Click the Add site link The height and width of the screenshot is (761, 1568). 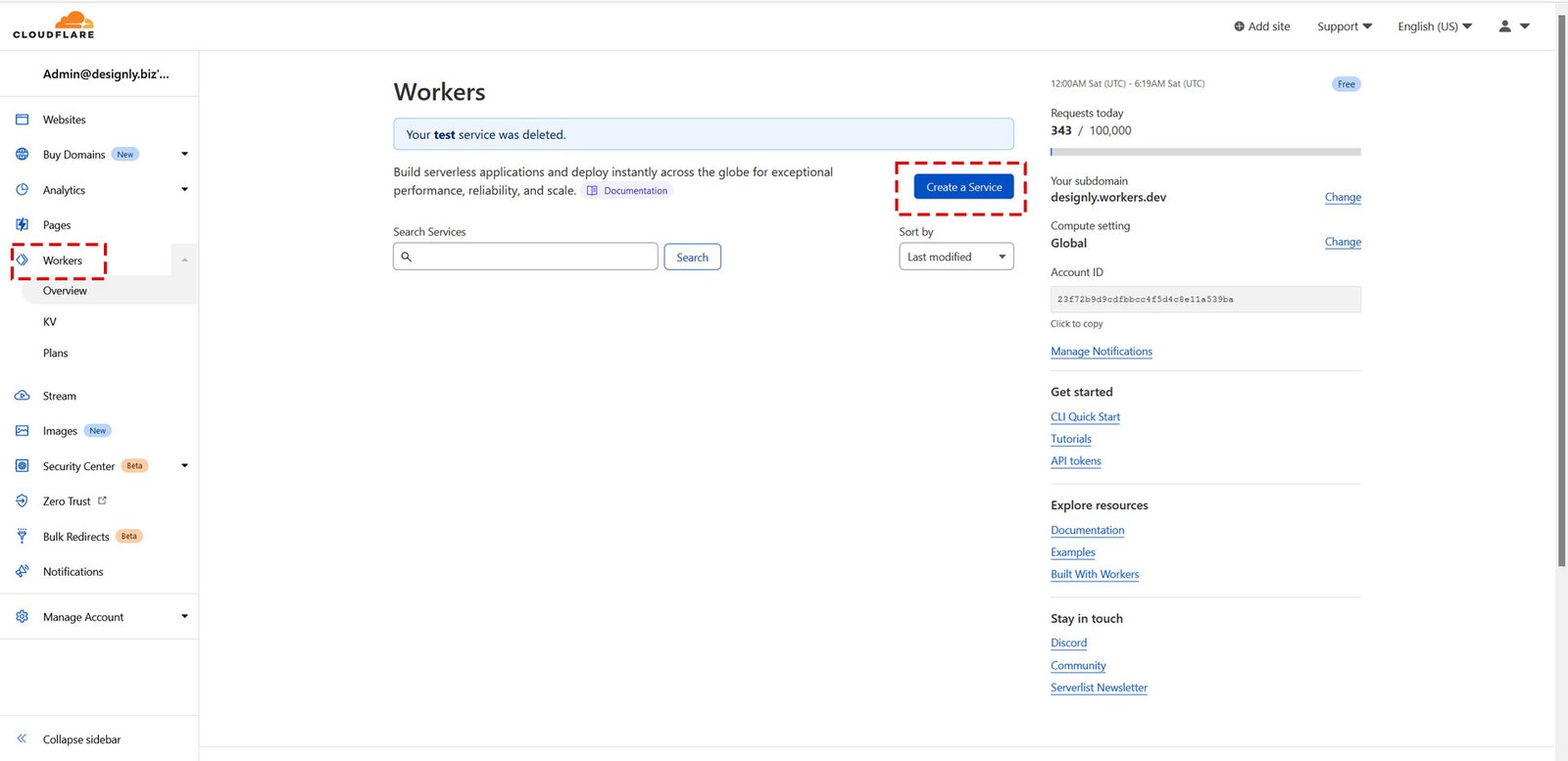coord(1262,26)
